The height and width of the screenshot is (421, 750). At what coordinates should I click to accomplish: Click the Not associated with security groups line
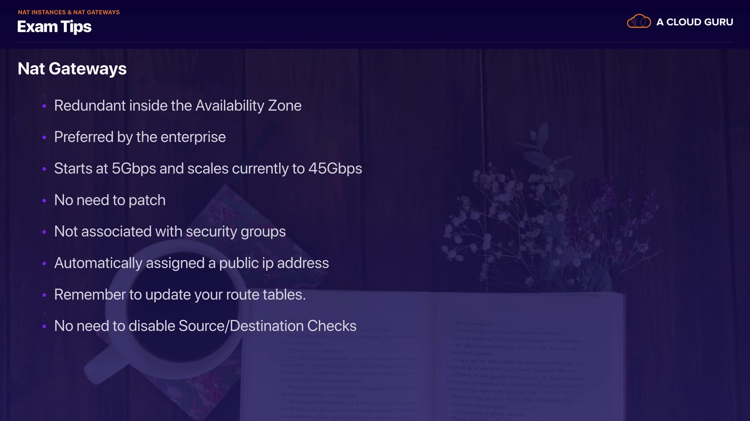[x=170, y=232]
